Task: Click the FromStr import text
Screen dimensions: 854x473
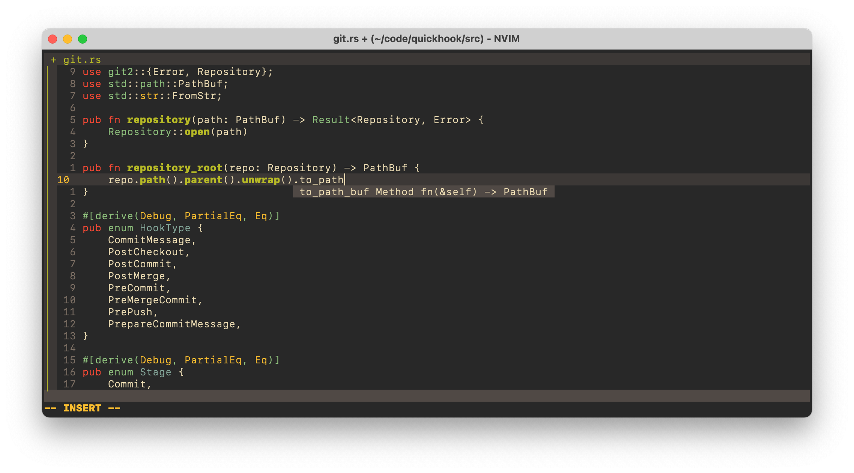Action: (x=194, y=96)
